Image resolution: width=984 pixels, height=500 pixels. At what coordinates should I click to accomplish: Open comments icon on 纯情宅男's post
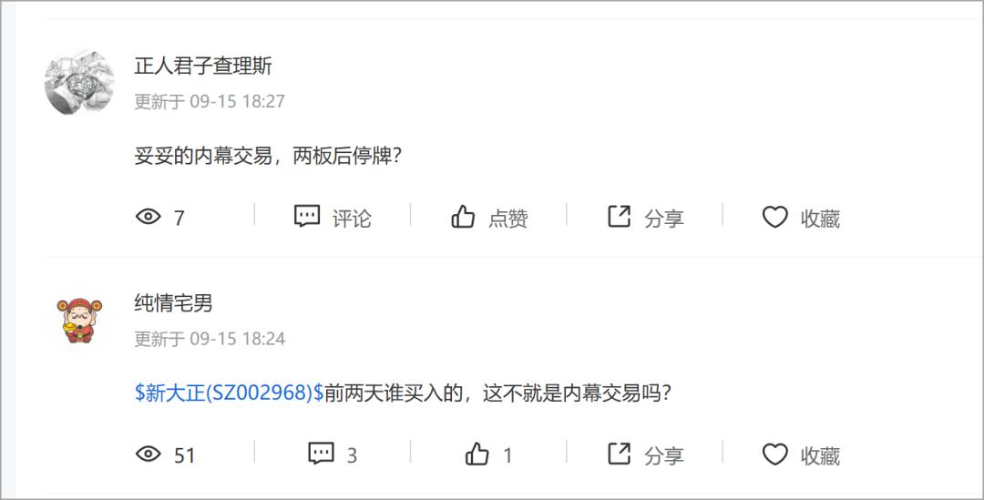pos(321,454)
